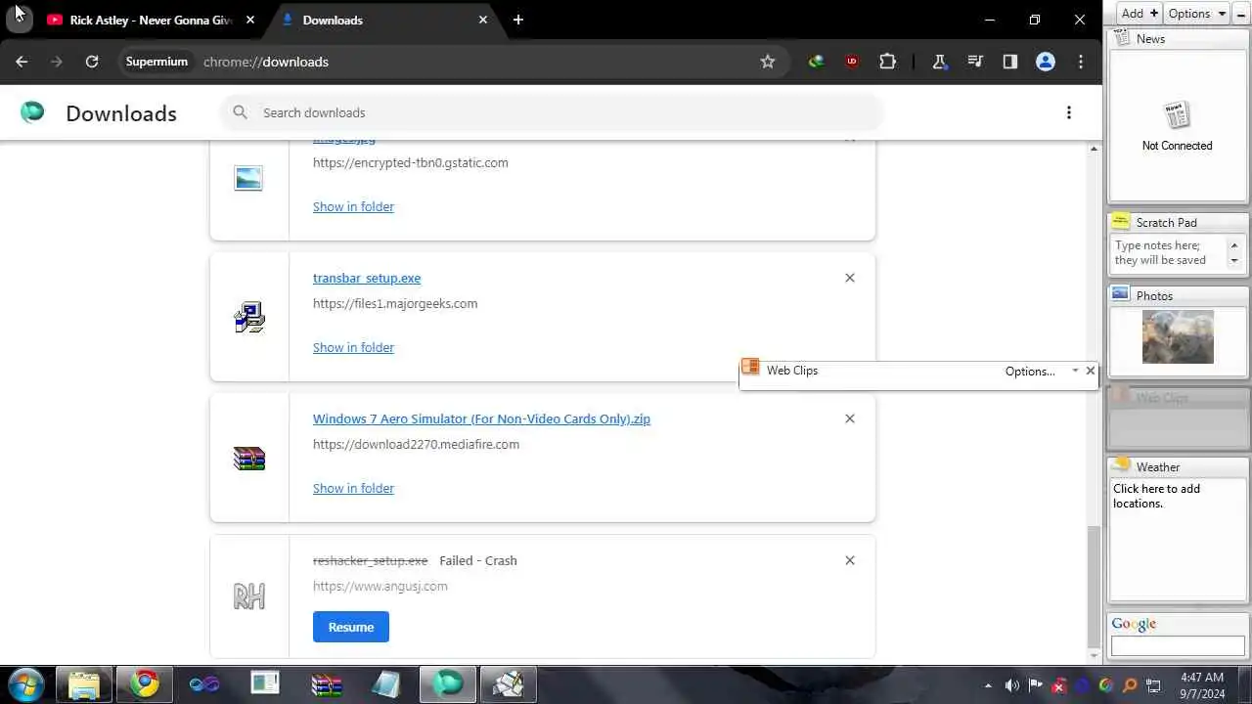Remove the failed reshacker_setup.exe entry
This screenshot has height=704, width=1252.
tap(850, 560)
